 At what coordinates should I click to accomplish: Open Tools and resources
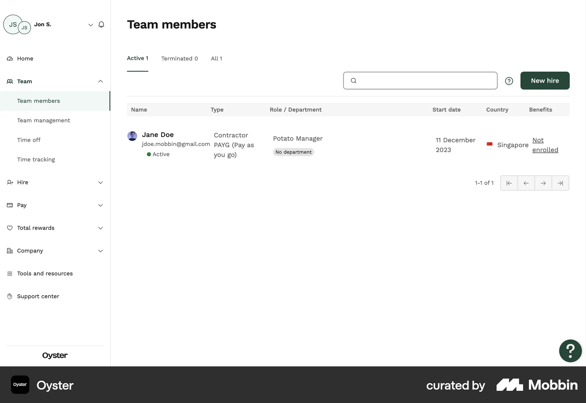(x=44, y=274)
